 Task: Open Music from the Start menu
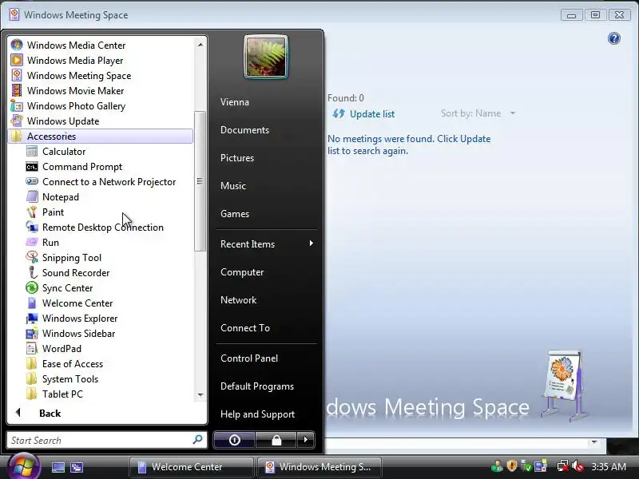[232, 186]
